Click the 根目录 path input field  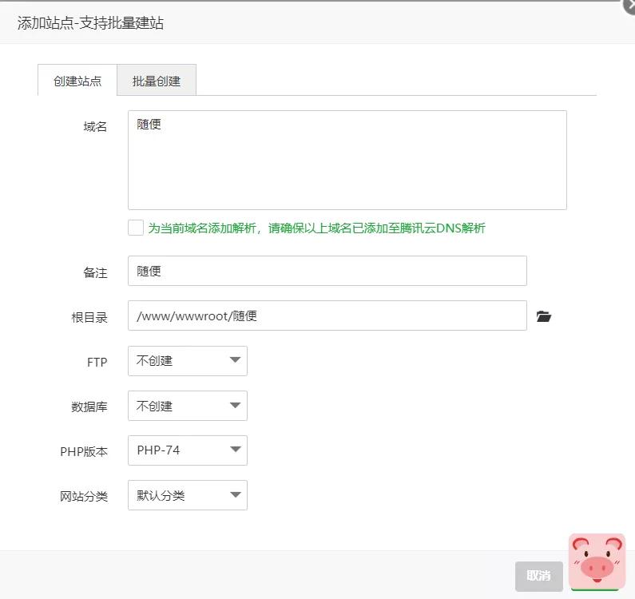click(327, 315)
